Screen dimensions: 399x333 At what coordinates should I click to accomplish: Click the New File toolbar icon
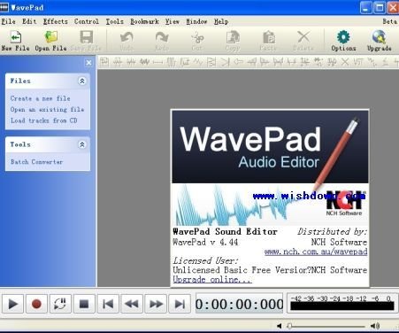15,37
